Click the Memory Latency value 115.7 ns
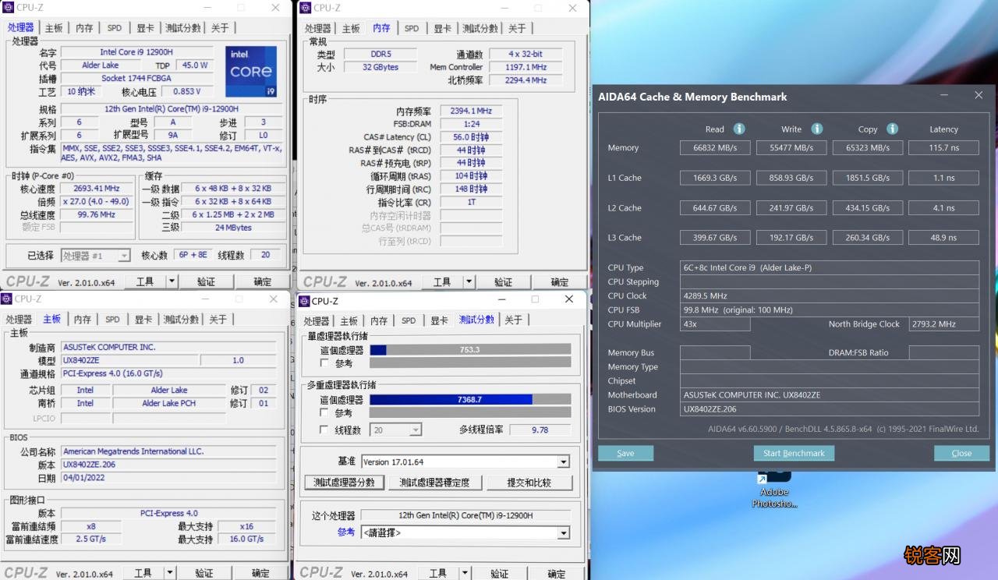The width and height of the screenshot is (998, 580). tap(943, 147)
